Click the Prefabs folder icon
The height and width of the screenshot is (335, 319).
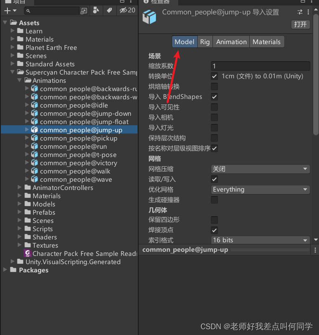28,212
